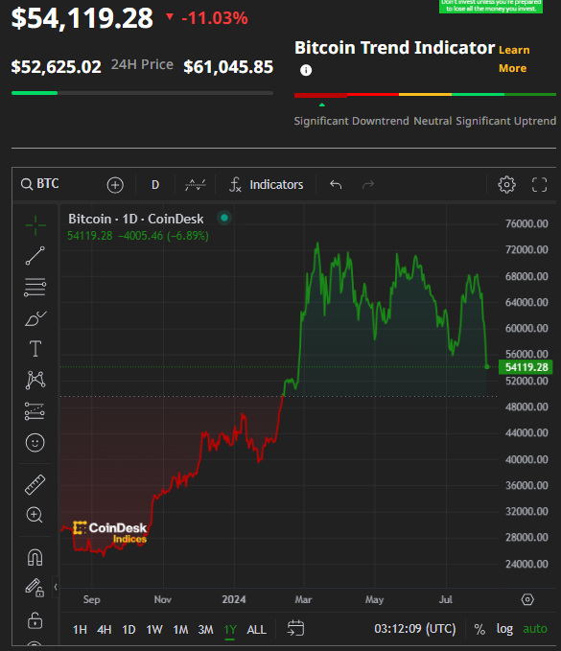
Task: Select the trend line drawing tool
Action: (x=35, y=256)
